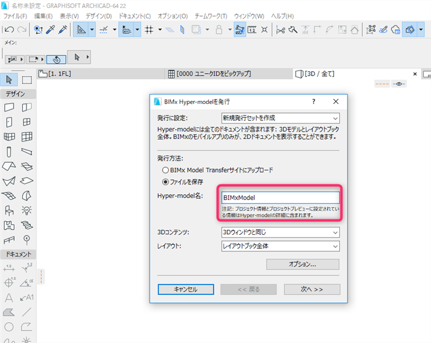
Task: Select the Arrow tool in toolbox
Action: tap(9, 80)
